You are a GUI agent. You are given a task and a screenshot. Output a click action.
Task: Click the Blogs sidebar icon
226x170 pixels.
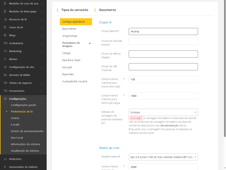click(x=5, y=35)
